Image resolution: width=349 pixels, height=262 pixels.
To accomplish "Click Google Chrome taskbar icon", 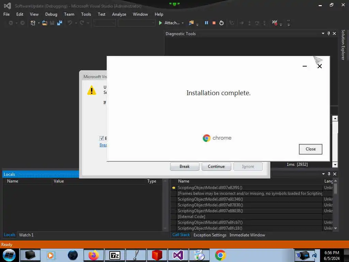I will click(x=221, y=255).
